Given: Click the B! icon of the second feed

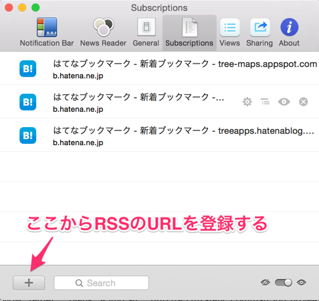Looking at the screenshot, I should (x=28, y=102).
